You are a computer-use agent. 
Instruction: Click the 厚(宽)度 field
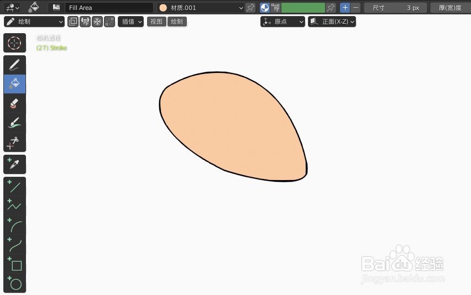pyautogui.click(x=450, y=8)
